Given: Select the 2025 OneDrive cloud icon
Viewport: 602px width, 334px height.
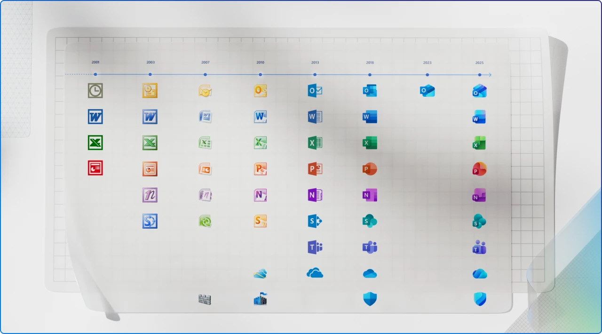Looking at the screenshot, I should (479, 273).
